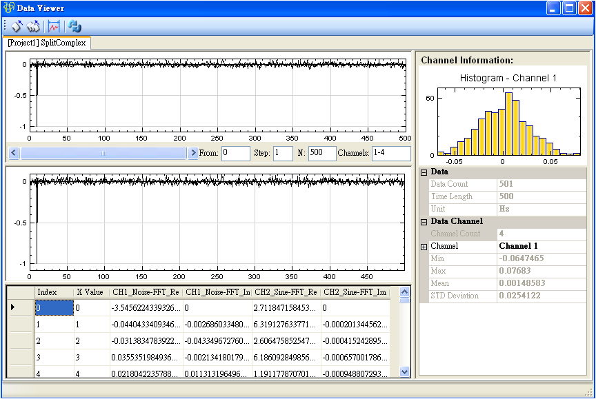Click the toolbar drag grip handle
This screenshot has width=596, height=399.
coord(6,26)
